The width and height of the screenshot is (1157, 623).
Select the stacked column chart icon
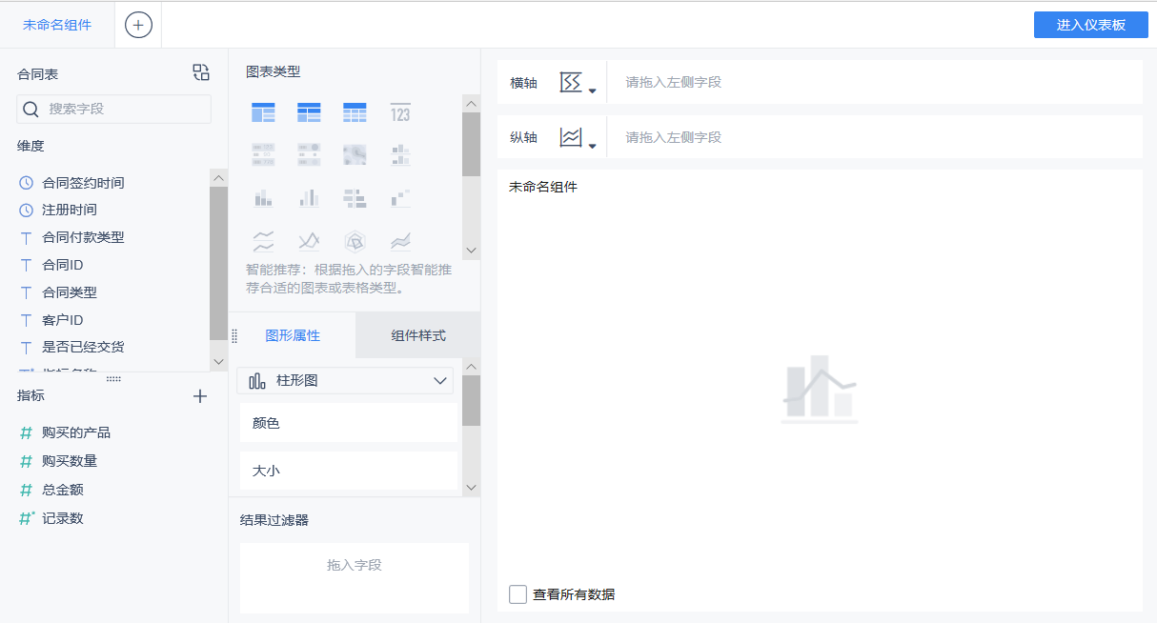(x=263, y=197)
